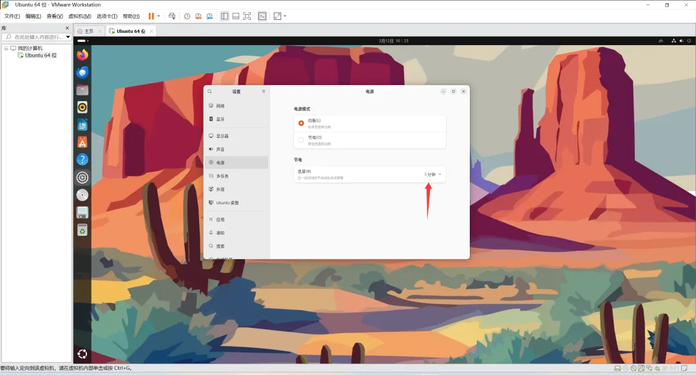Select the 均衡 power mode radio button
Image resolution: width=696 pixels, height=375 pixels.
click(301, 123)
